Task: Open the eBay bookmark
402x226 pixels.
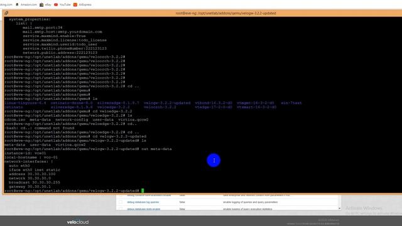Action: click(x=45, y=4)
